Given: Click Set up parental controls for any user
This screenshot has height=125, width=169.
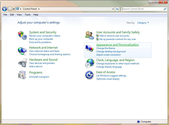Looking at the screenshot, I should pos(117,39).
